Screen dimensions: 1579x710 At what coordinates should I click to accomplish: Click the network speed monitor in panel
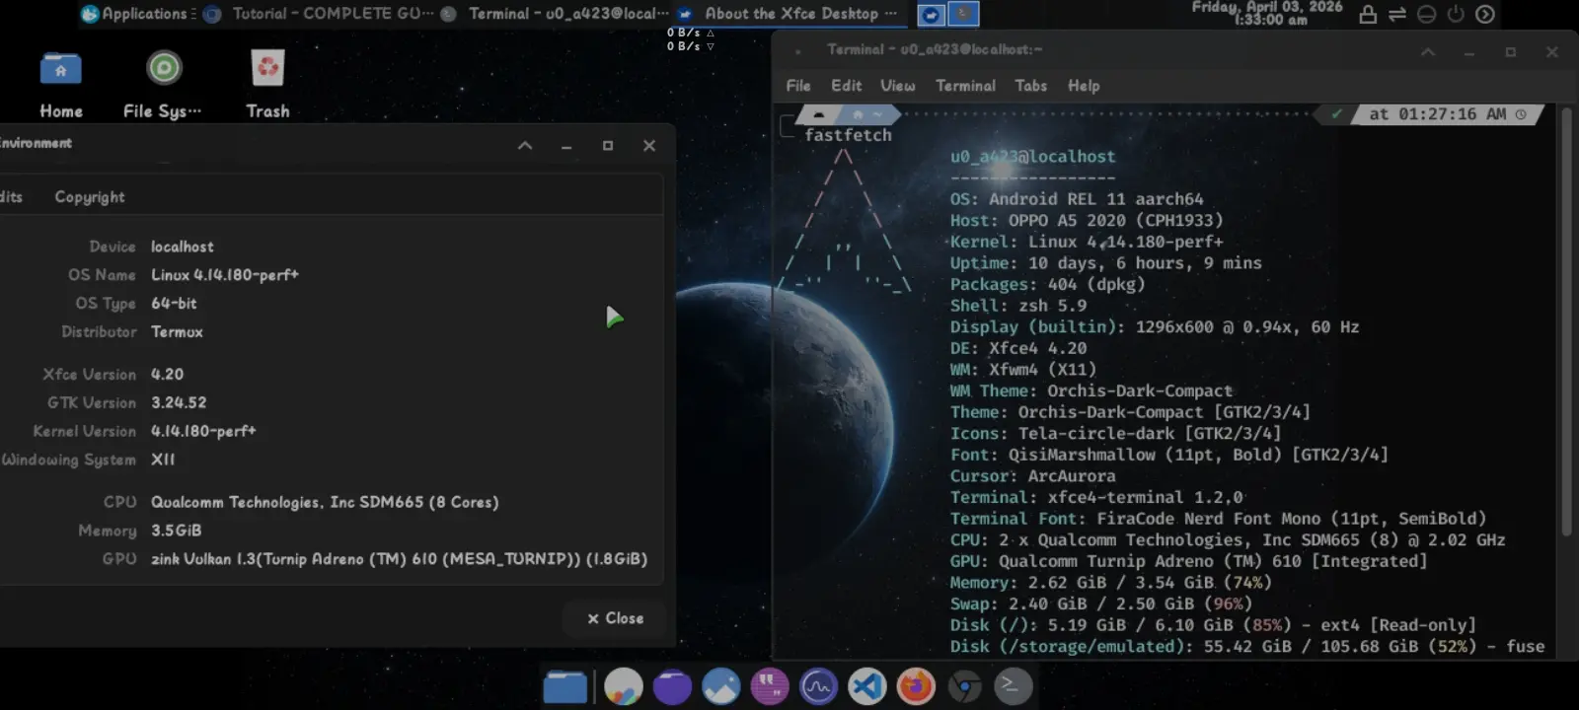(x=690, y=39)
